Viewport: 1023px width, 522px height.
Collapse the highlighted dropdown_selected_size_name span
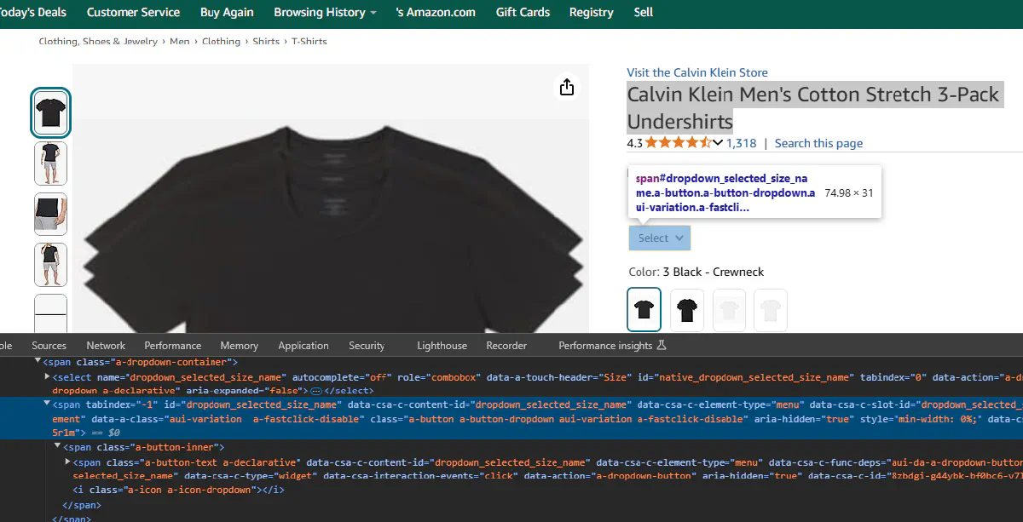tap(47, 404)
